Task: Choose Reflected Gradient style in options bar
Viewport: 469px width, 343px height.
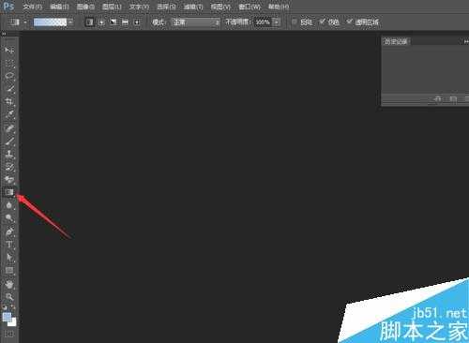Action: [125, 22]
